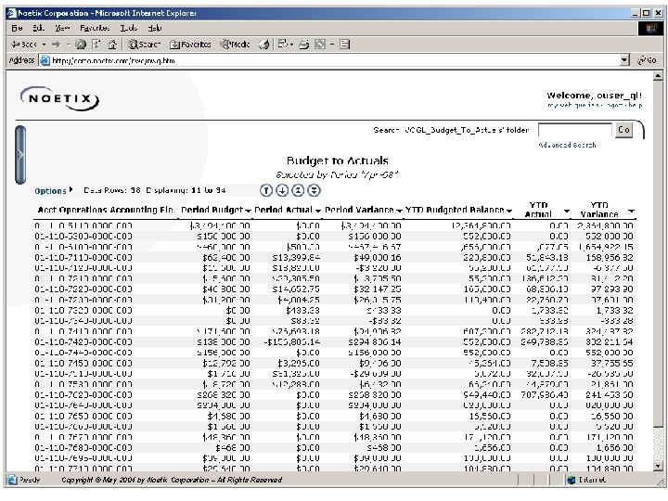Click the Internet zone status bar icon

click(572, 481)
